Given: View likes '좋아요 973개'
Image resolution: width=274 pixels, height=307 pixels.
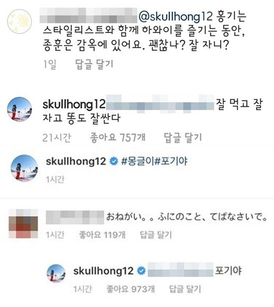Looking at the screenshot, I should [131, 289].
